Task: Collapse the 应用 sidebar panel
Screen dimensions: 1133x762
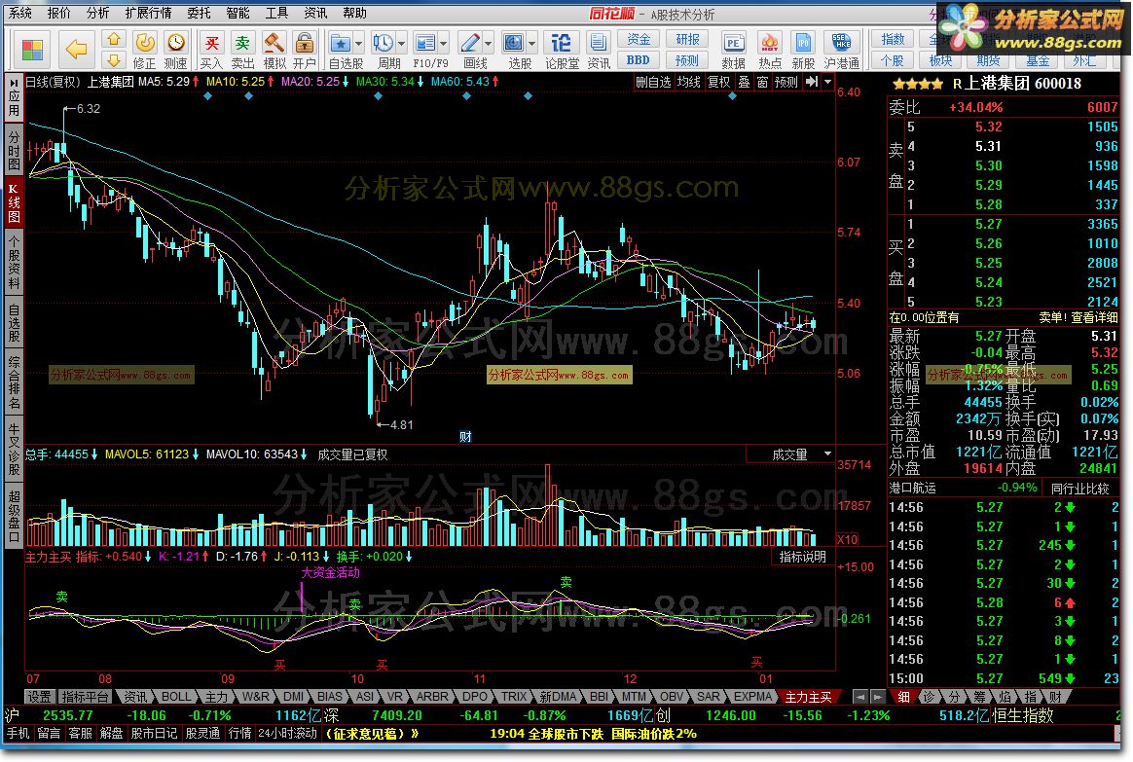Action: click(14, 96)
